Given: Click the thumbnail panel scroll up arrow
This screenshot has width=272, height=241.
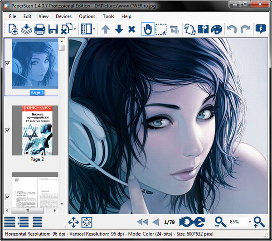Looking at the screenshot, I should (x=62, y=41).
